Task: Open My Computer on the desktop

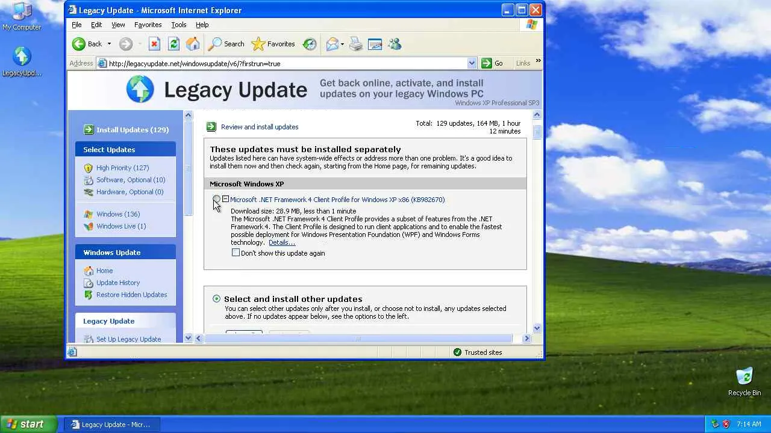Action: 22,16
